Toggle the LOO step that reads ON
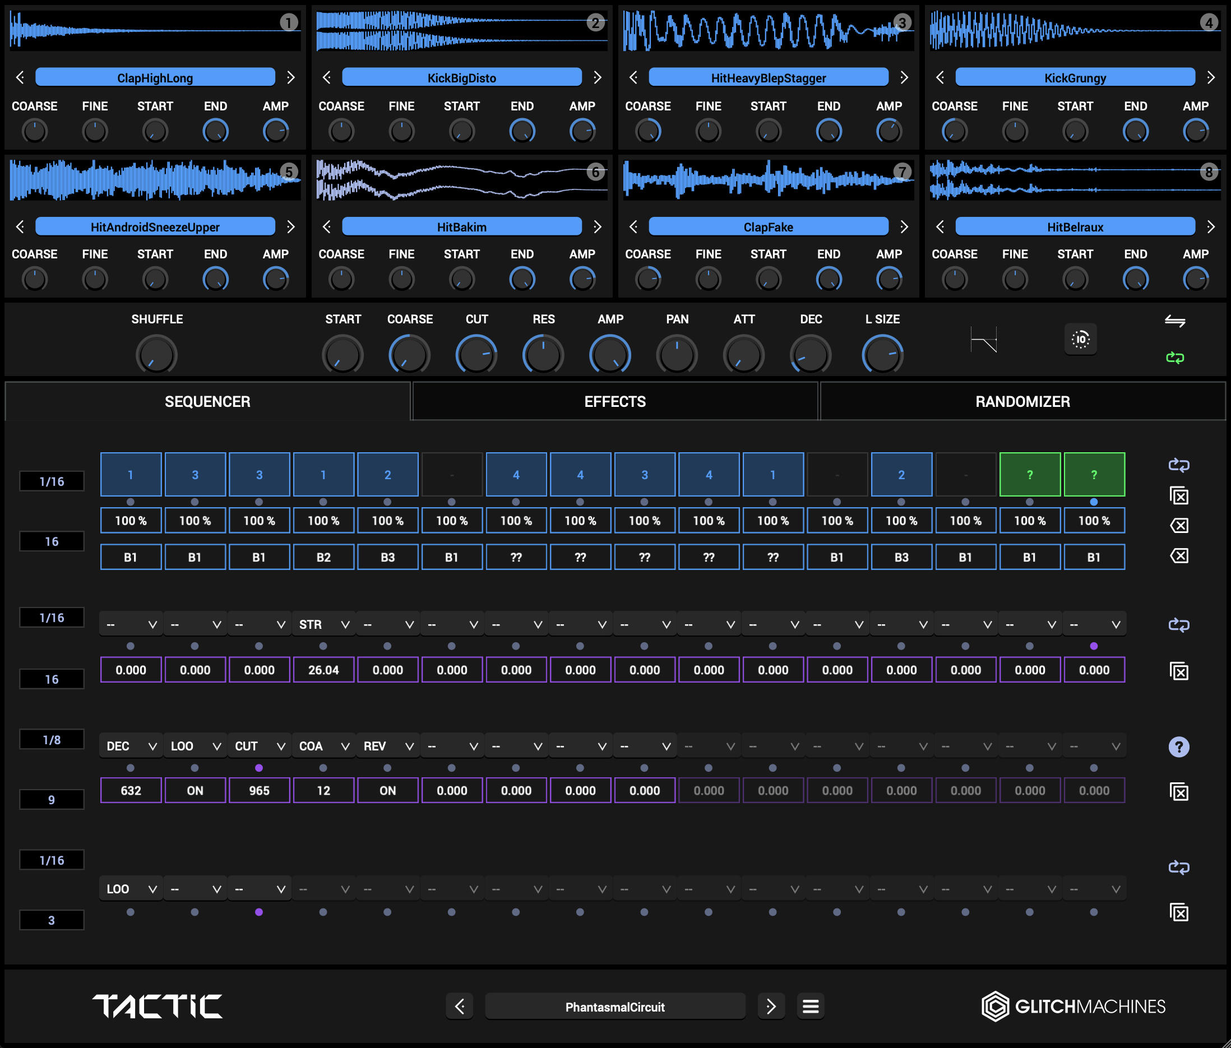The image size is (1231, 1048). click(195, 790)
